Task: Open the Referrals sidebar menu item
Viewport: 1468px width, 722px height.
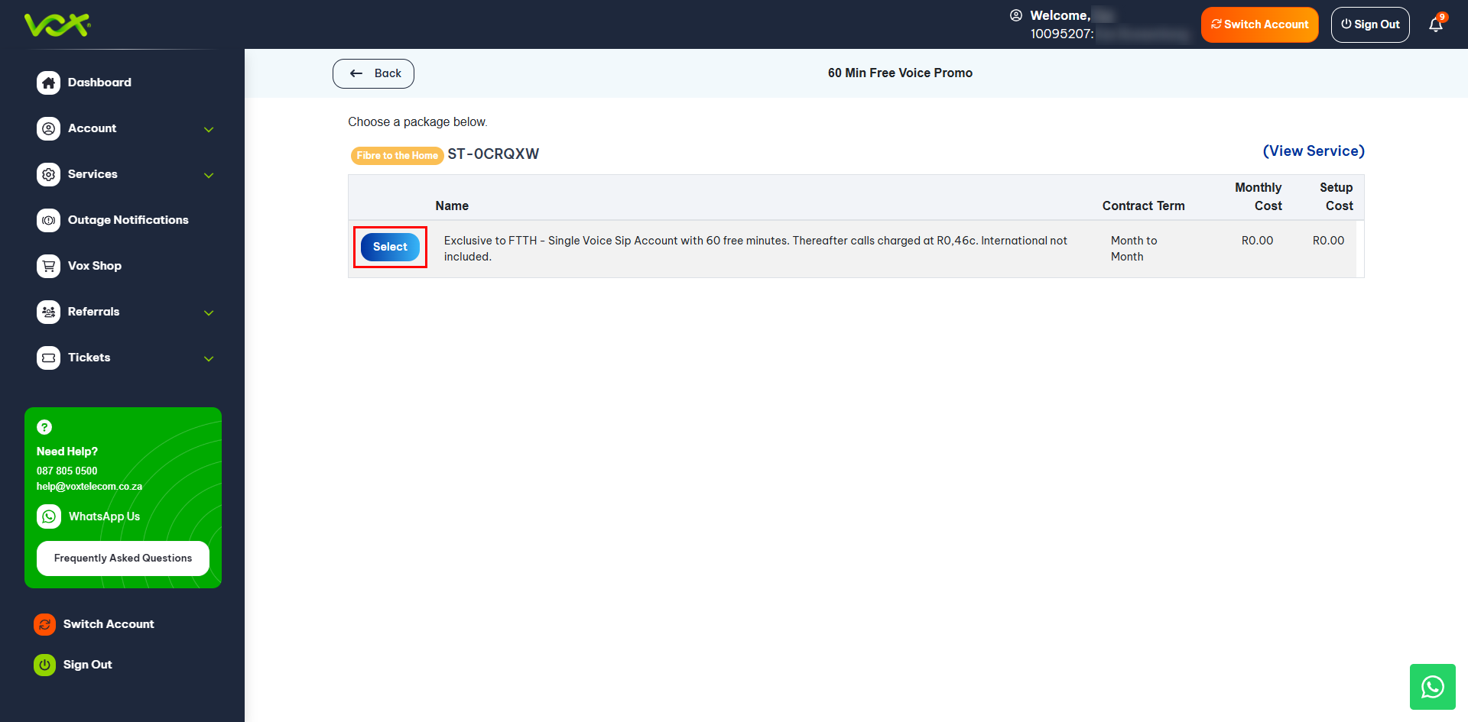Action: click(x=93, y=312)
